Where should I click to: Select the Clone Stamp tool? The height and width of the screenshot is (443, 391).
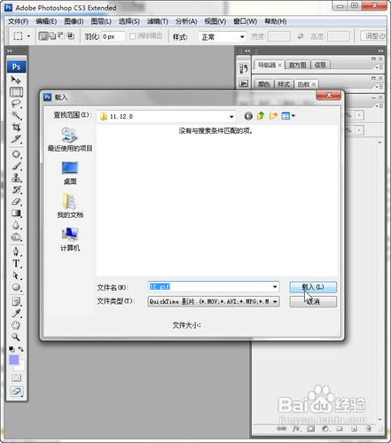coord(16,178)
